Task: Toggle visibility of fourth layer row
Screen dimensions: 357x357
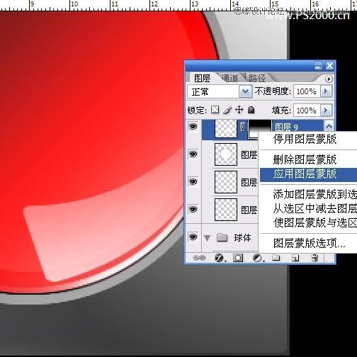Action: pos(193,210)
